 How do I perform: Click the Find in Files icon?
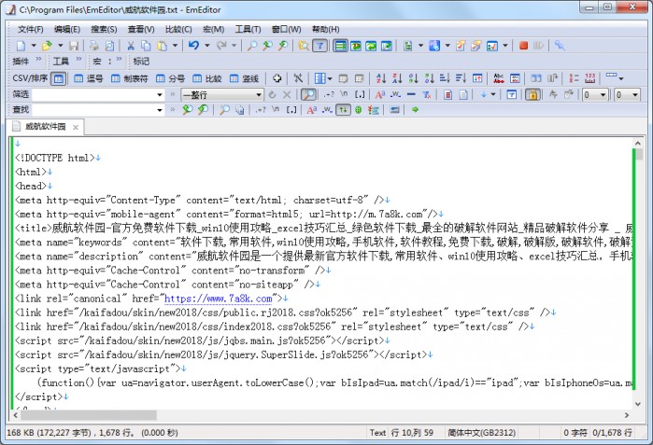pos(304,46)
